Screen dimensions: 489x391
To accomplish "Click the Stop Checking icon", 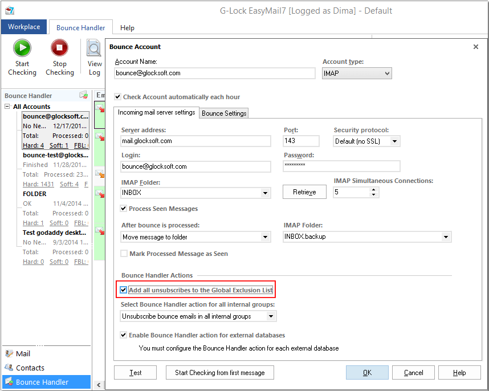I will point(60,48).
